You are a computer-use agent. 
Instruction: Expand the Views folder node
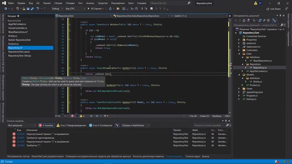pos(239,89)
